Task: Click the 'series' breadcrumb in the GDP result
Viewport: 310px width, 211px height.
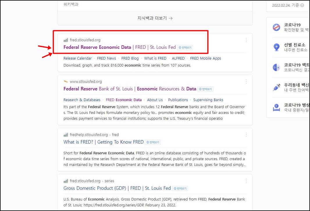Action: click(109, 181)
